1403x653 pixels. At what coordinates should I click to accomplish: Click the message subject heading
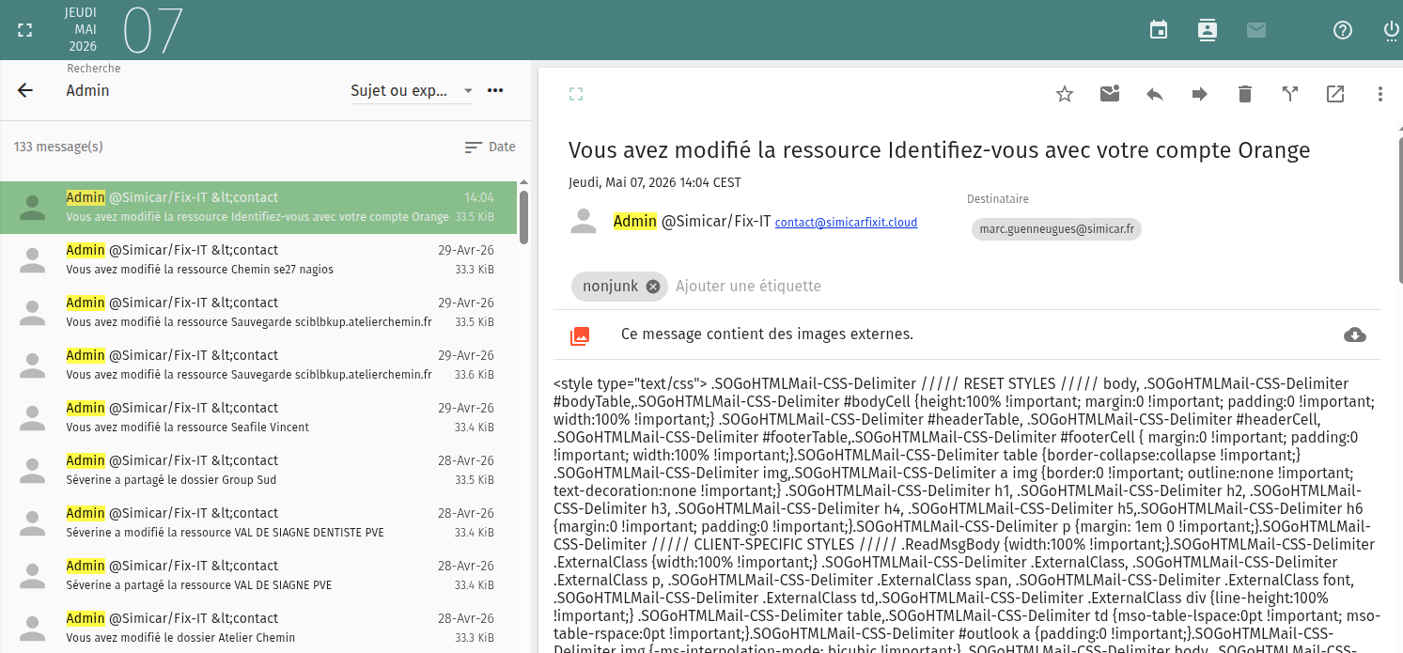tap(939, 150)
